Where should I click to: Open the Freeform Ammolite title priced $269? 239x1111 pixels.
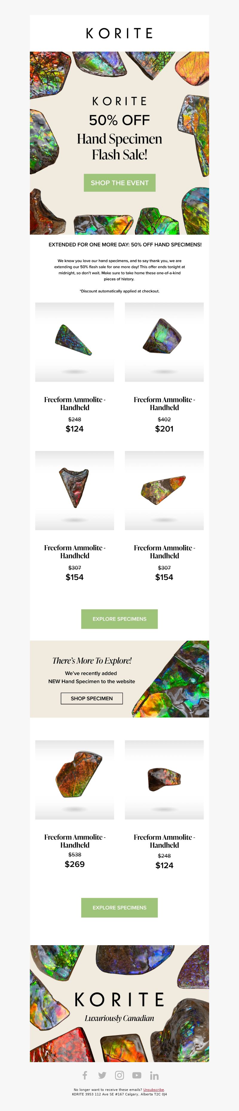pos(75,841)
